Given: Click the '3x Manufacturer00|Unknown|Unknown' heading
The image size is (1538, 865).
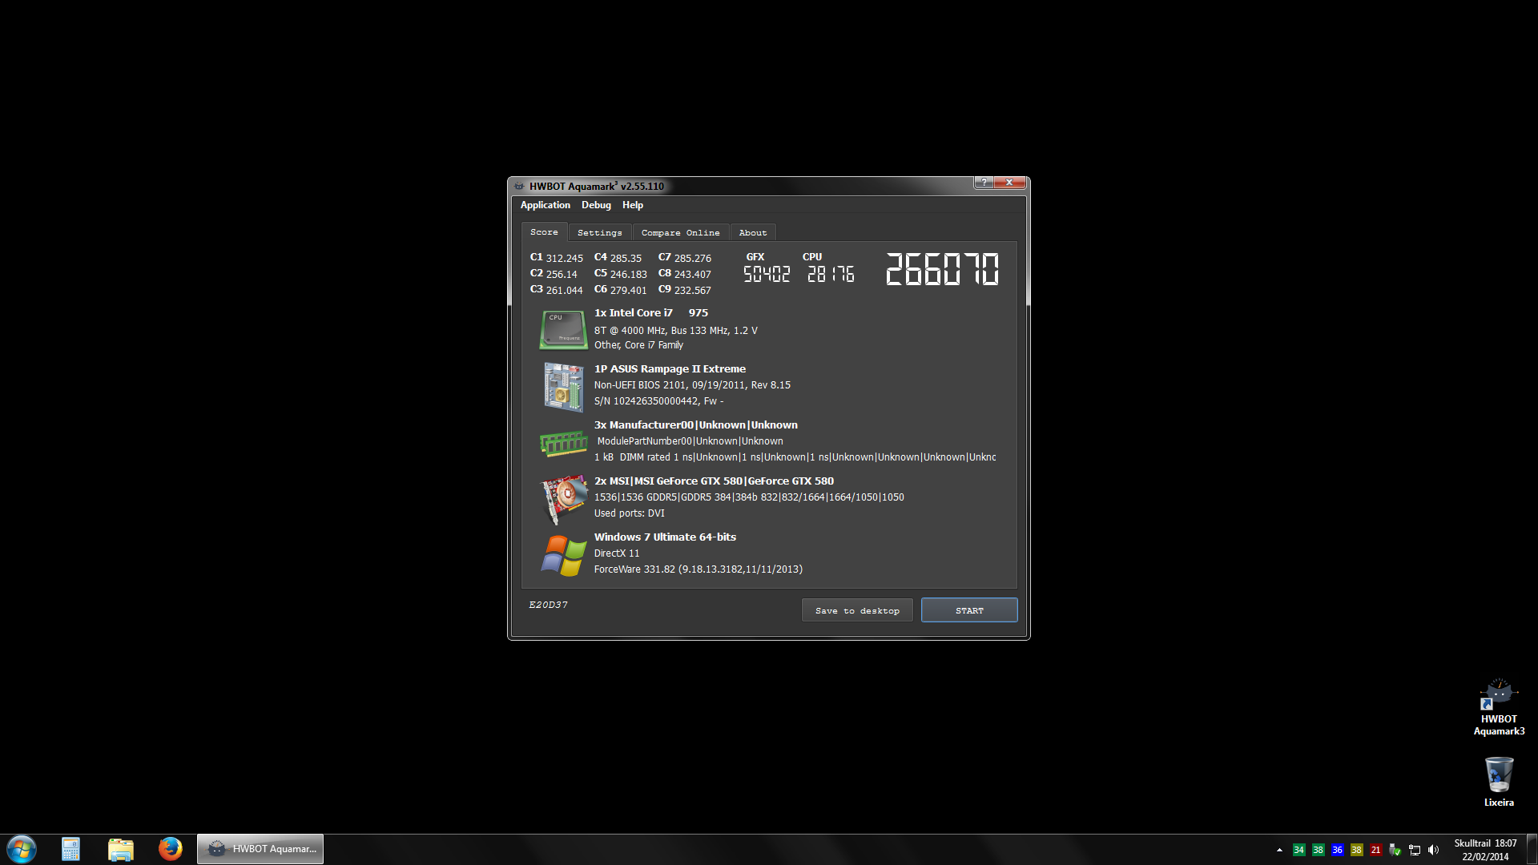Looking at the screenshot, I should point(695,425).
